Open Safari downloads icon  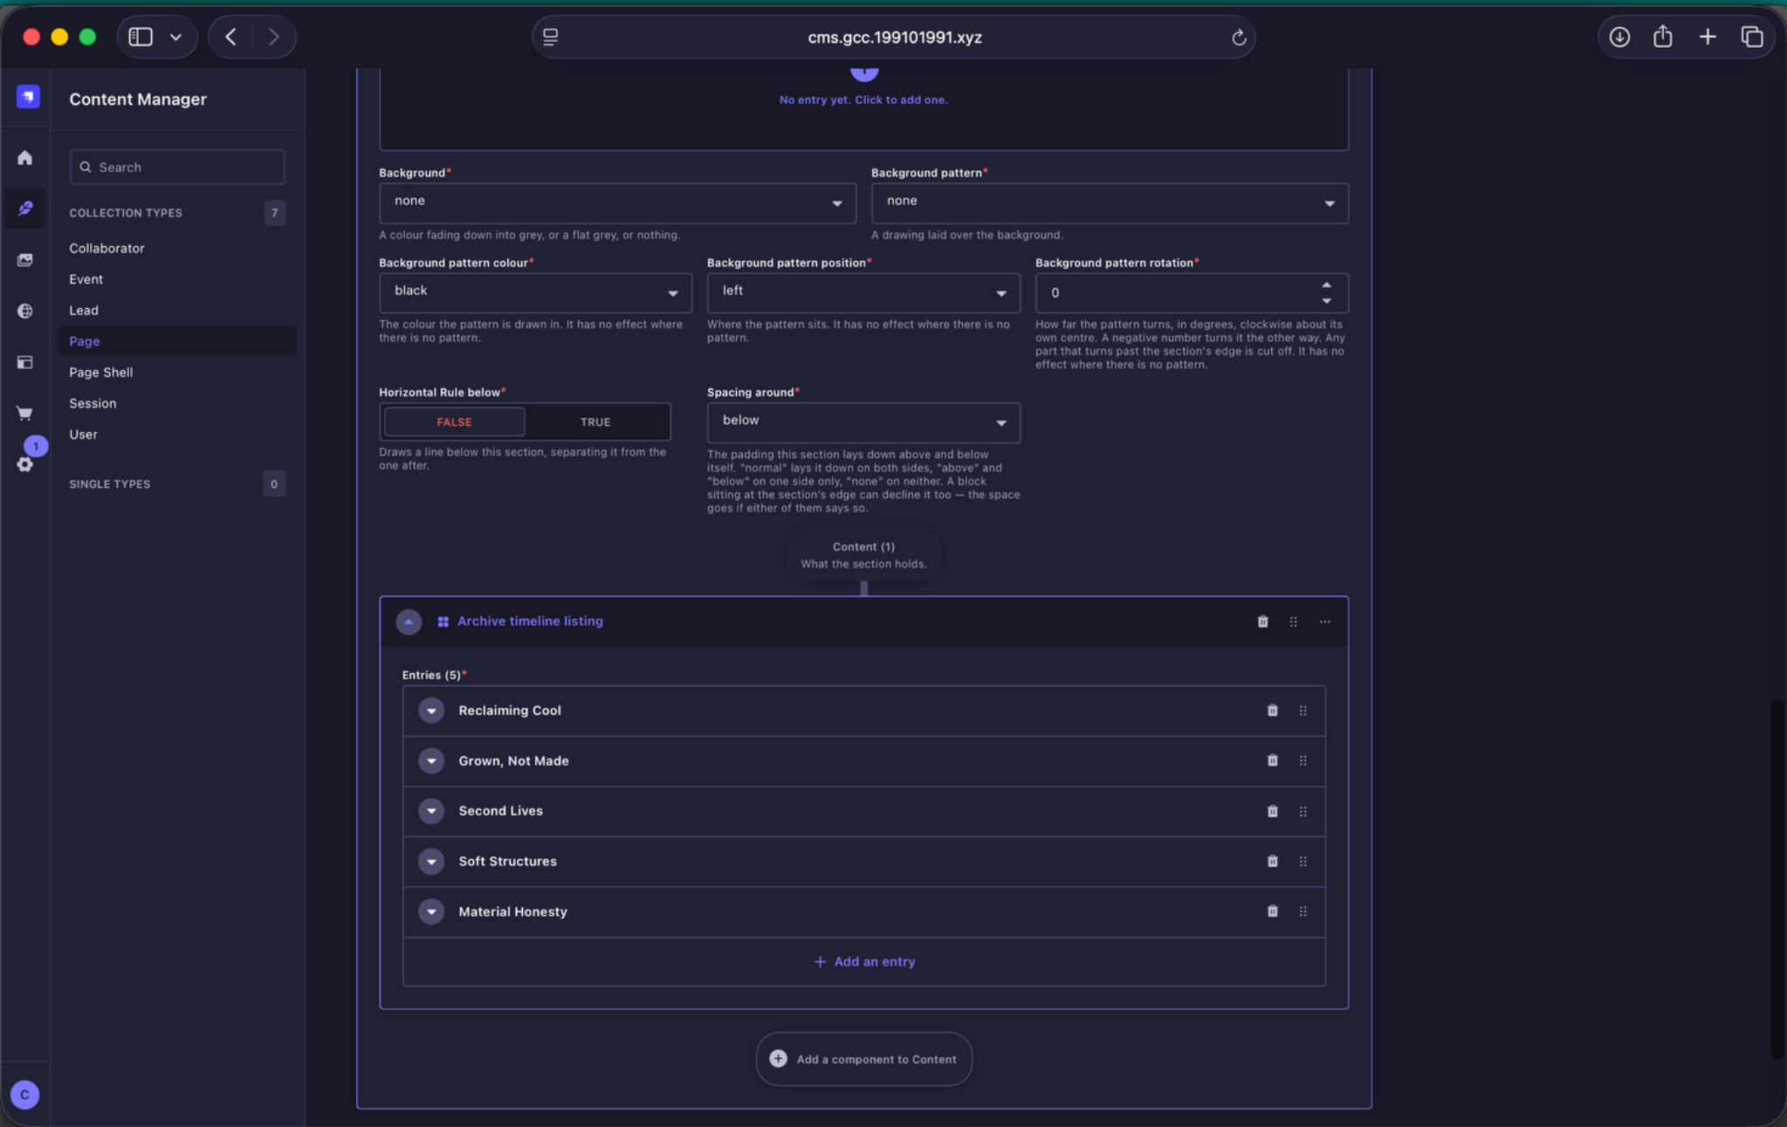pyautogui.click(x=1619, y=37)
